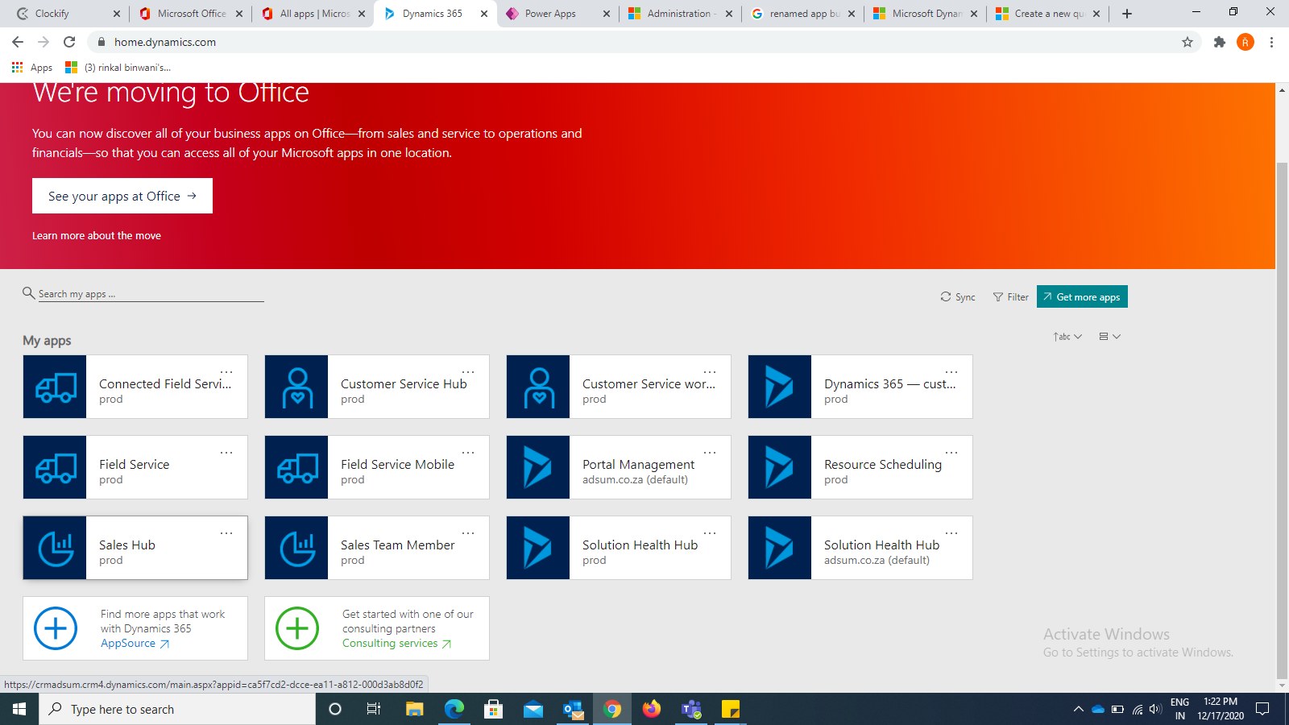Open more options for Resource Scheduling tile
Screen dimensions: 1289x725
click(x=951, y=453)
